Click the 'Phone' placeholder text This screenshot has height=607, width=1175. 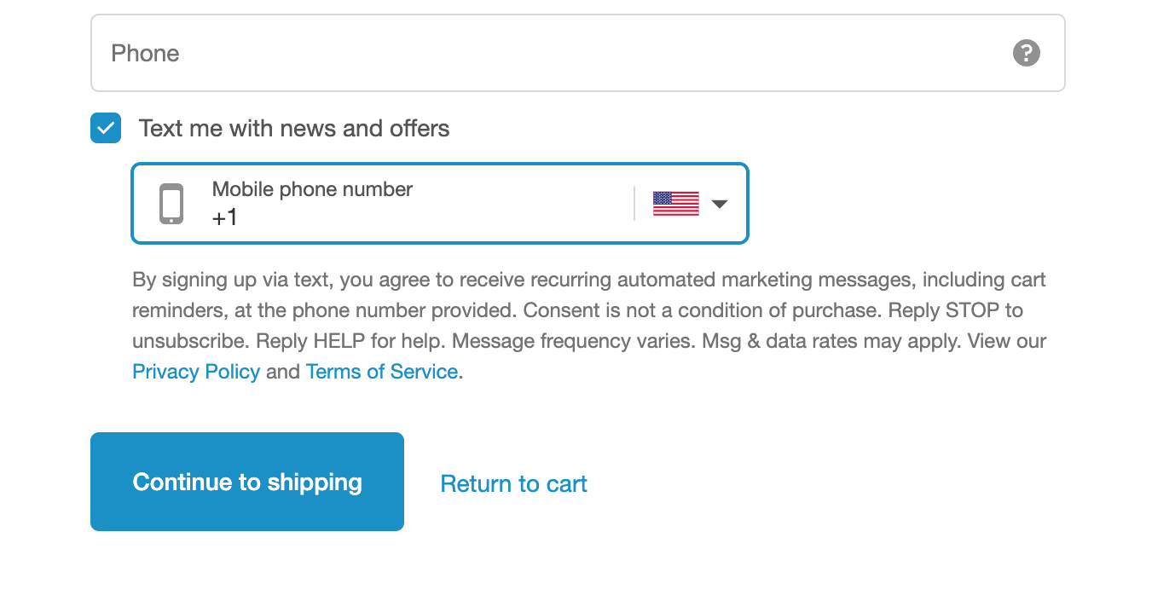click(145, 53)
